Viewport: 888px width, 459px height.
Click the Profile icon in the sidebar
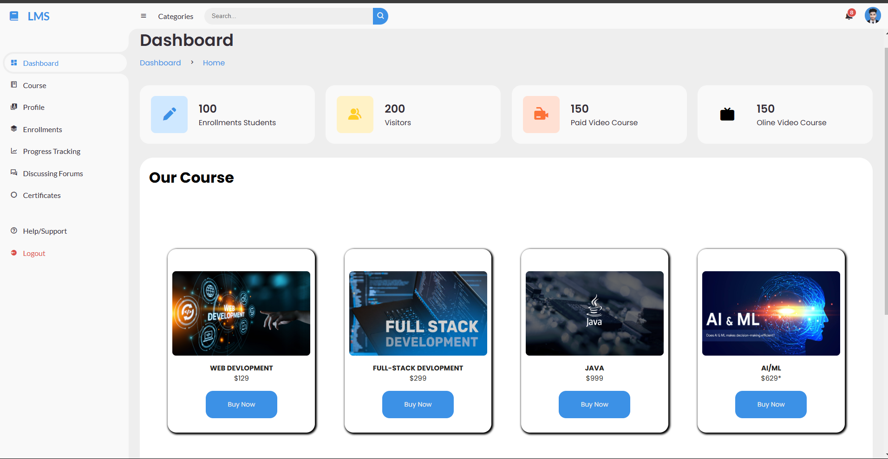tap(14, 107)
